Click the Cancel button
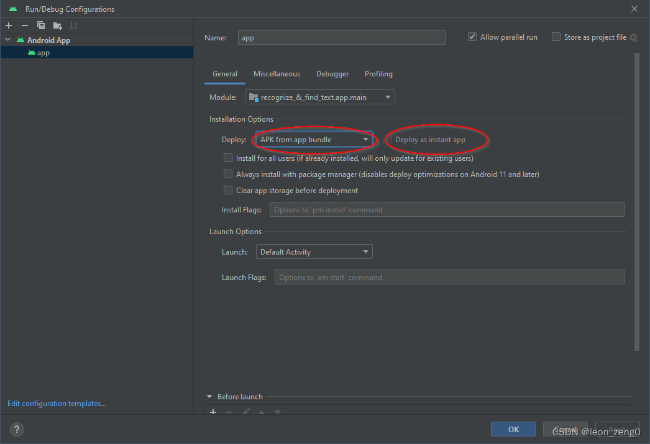The width and height of the screenshot is (650, 444). 565,429
